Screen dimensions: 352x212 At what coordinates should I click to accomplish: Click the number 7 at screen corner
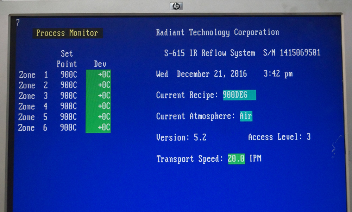click(x=18, y=23)
